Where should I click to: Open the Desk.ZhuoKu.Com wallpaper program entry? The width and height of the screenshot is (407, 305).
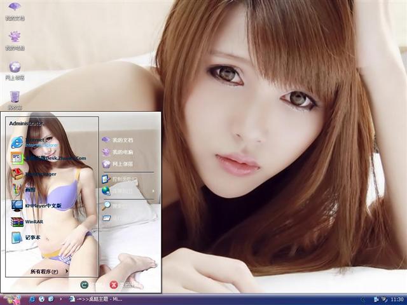[x=48, y=158]
